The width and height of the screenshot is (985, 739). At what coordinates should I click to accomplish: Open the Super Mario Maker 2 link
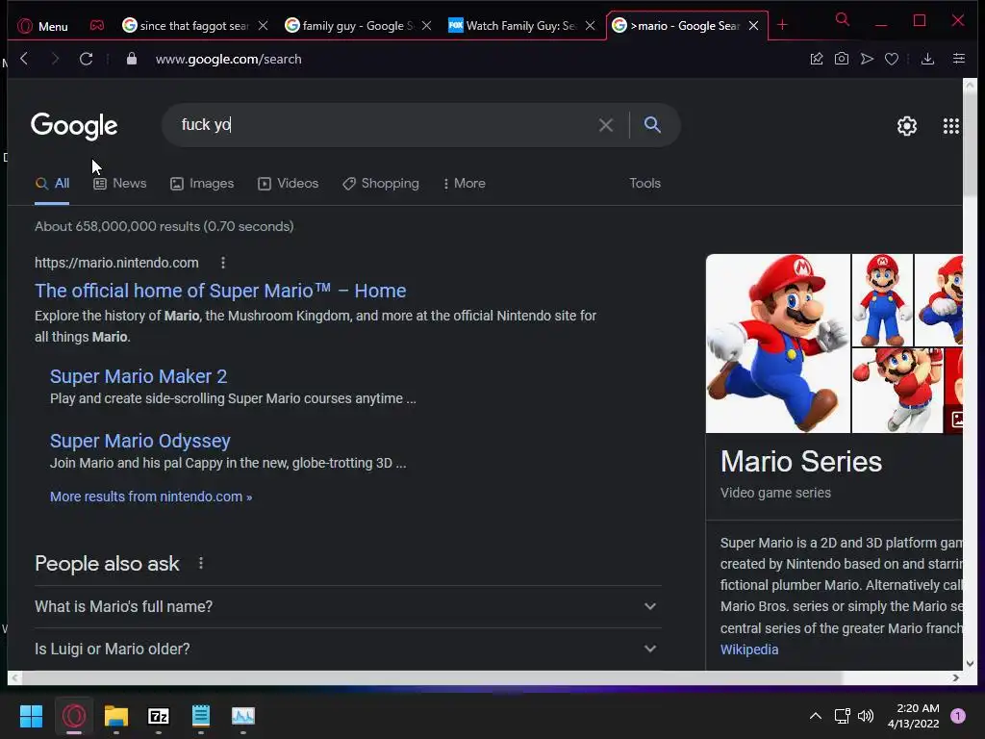pos(139,376)
